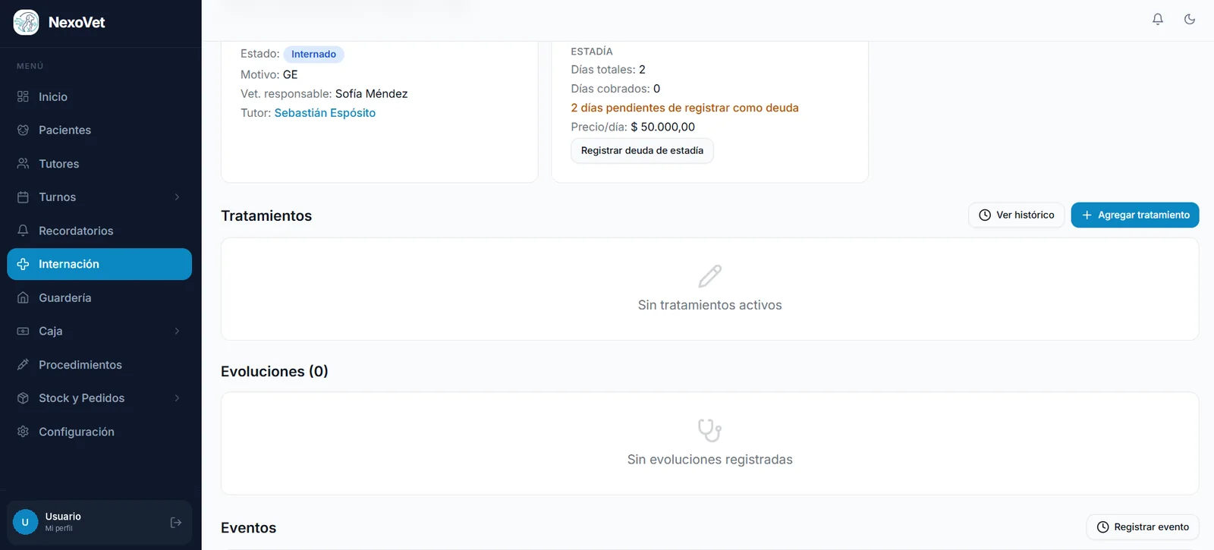Expand the Stock y Pedidos chevron
The height and width of the screenshot is (550, 1214).
click(177, 398)
